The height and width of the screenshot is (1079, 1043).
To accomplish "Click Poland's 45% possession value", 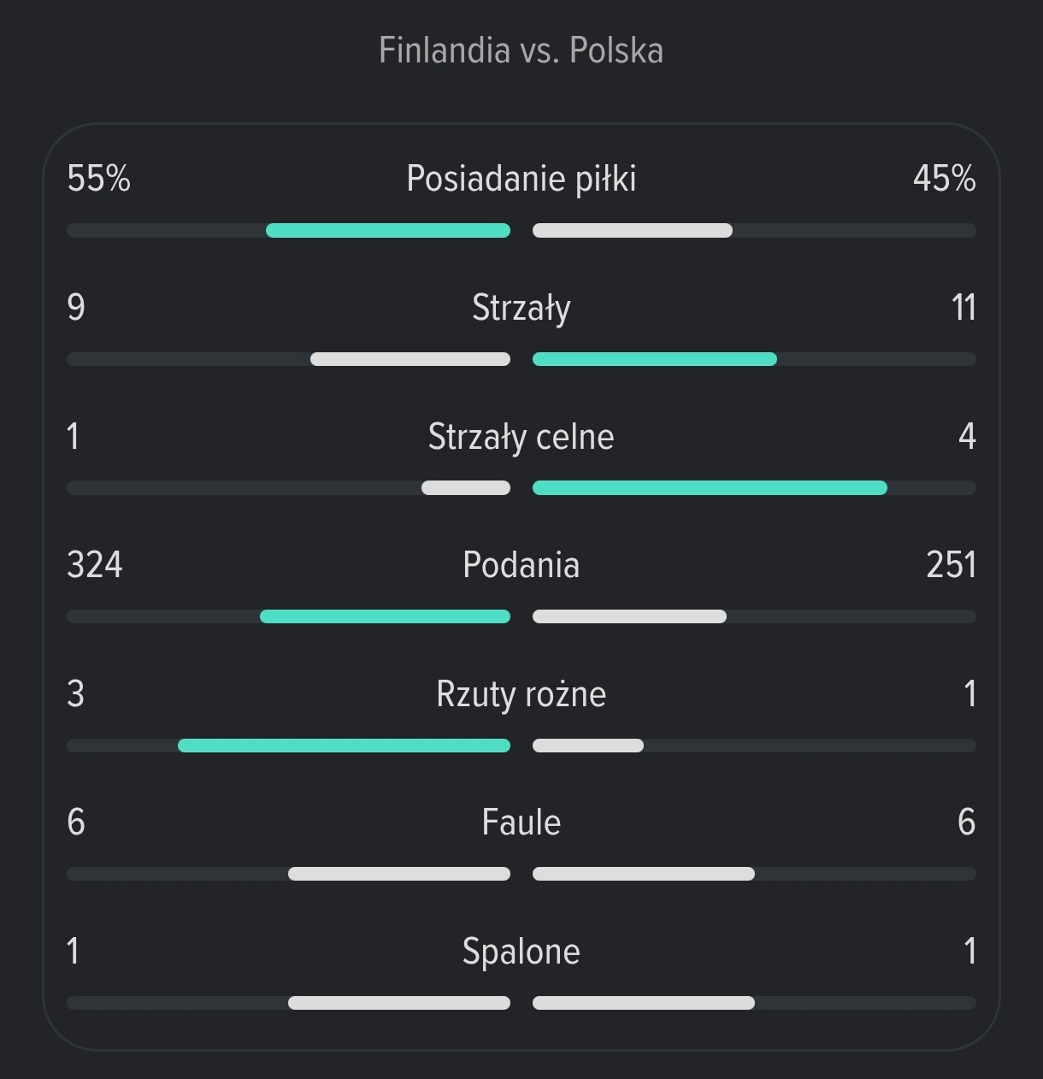I will (944, 179).
